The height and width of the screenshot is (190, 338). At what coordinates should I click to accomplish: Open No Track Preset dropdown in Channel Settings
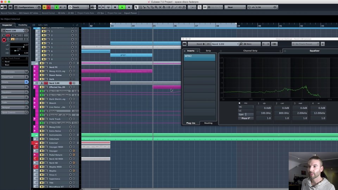pyautogui.click(x=306, y=44)
